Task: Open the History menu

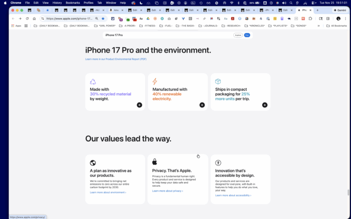Action: pyautogui.click(x=57, y=3)
